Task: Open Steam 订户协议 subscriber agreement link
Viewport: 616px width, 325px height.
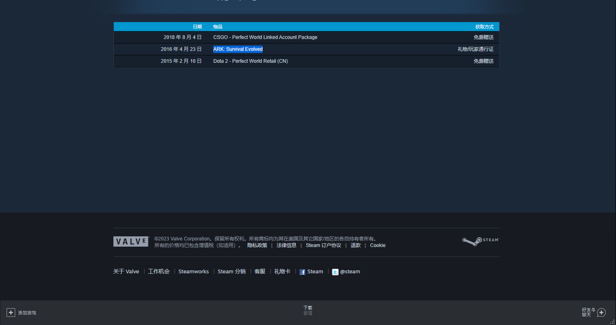Action: (323, 245)
